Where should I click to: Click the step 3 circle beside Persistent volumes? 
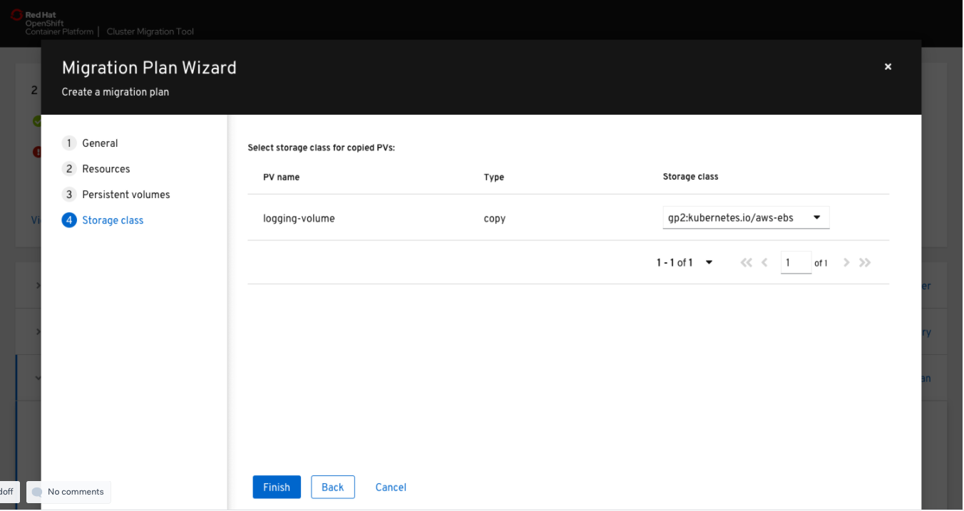(x=69, y=194)
